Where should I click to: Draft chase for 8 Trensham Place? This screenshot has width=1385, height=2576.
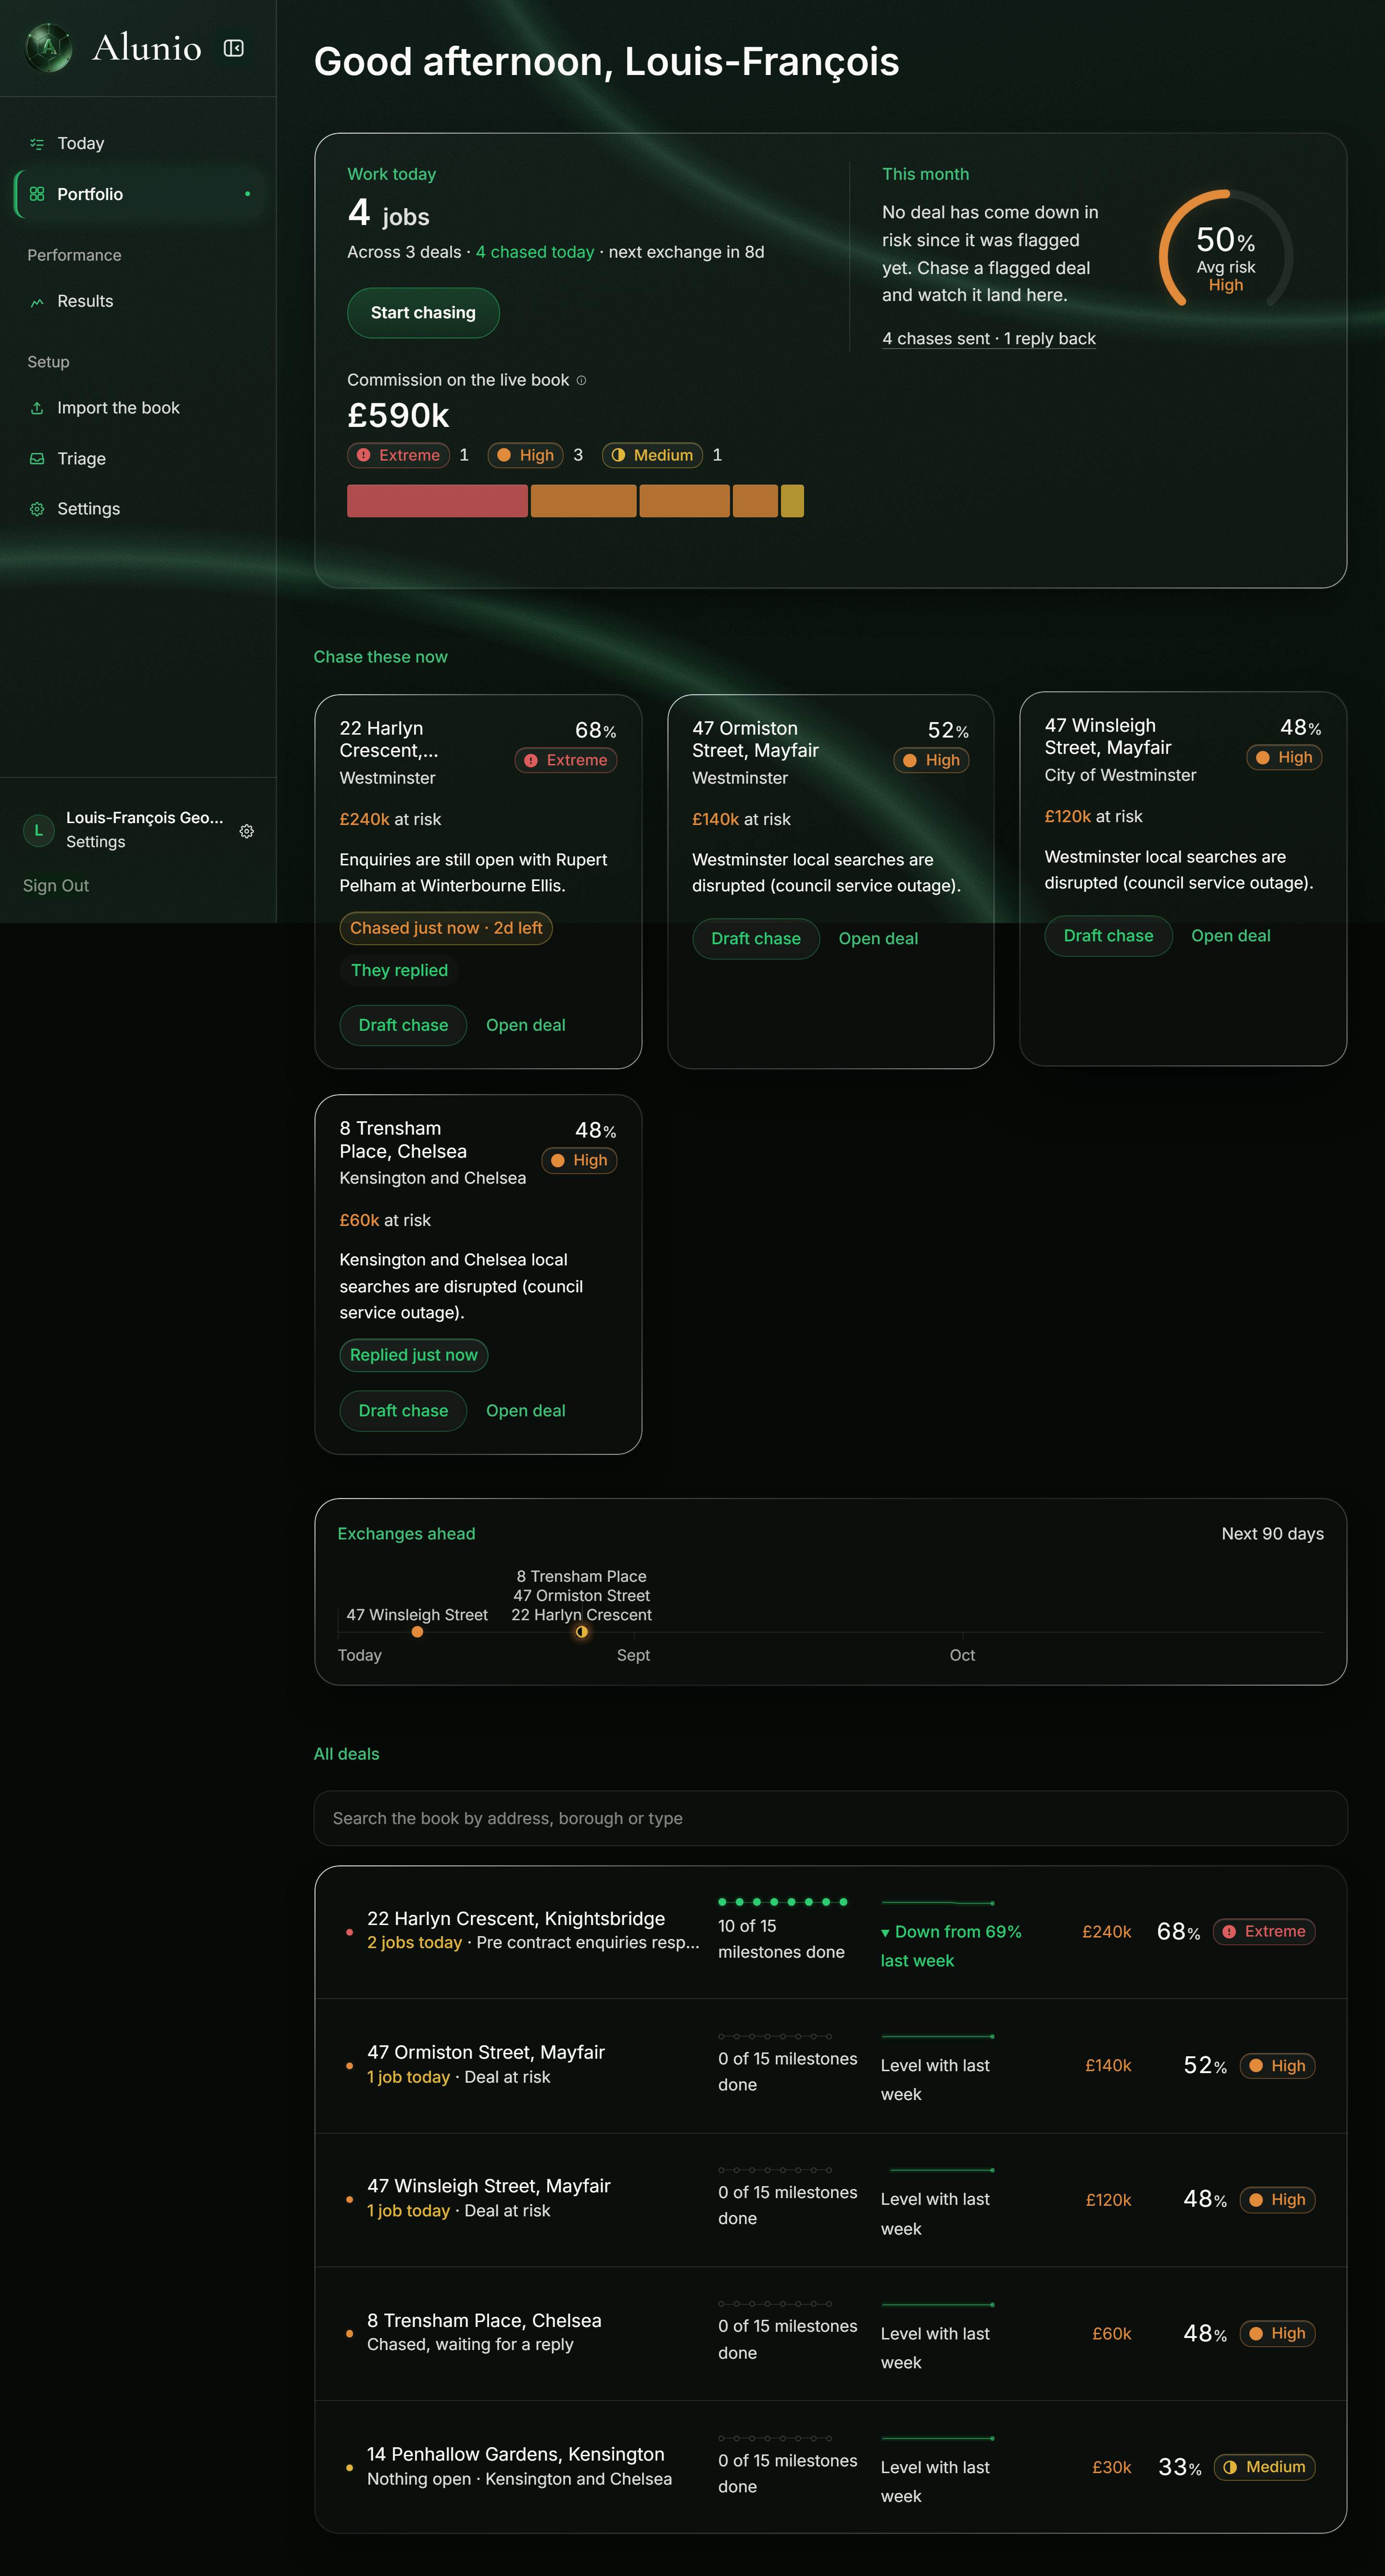[403, 1411]
